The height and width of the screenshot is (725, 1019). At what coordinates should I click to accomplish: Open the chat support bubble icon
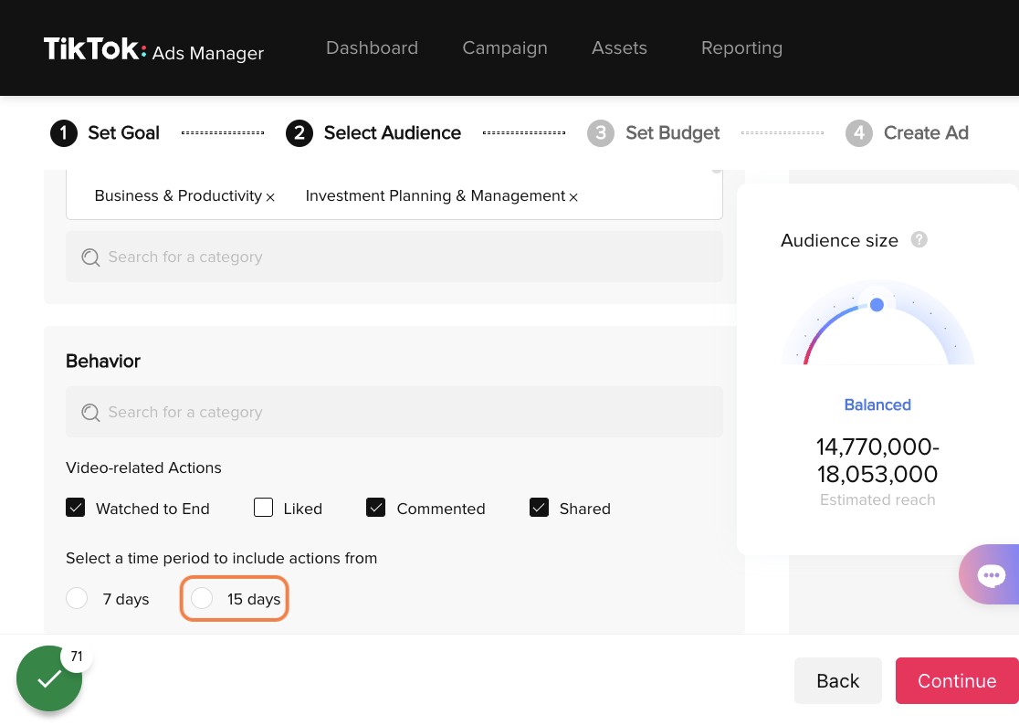pyautogui.click(x=991, y=575)
